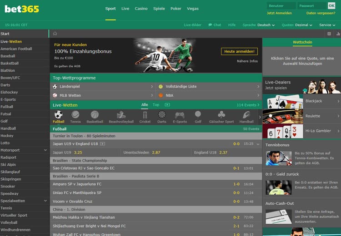
Task: Open Eishockey in the sidebar
Action: (9, 92)
